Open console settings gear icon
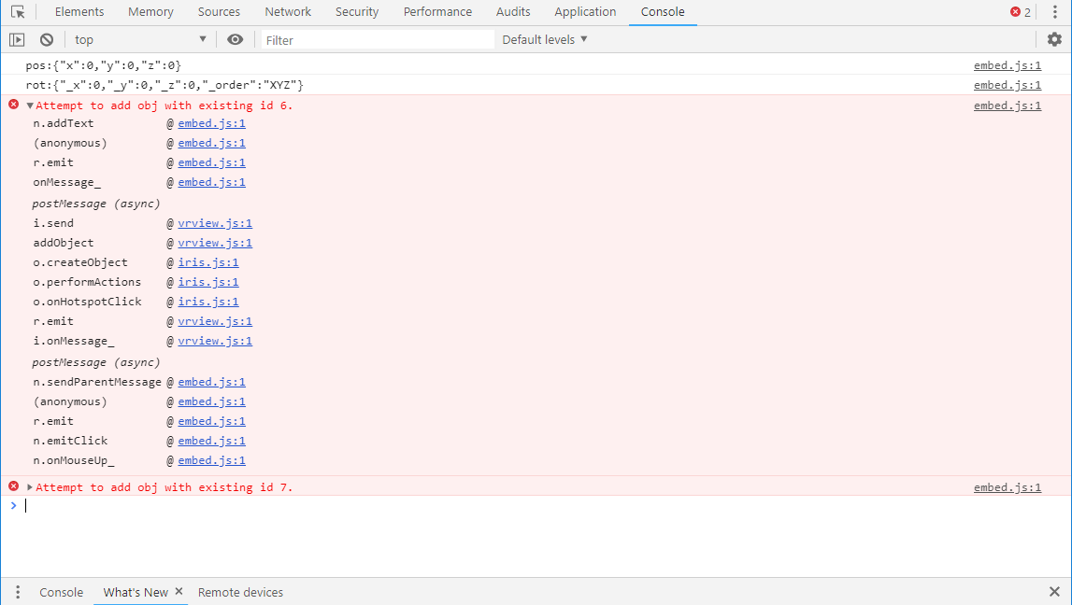The width and height of the screenshot is (1072, 605). point(1054,39)
